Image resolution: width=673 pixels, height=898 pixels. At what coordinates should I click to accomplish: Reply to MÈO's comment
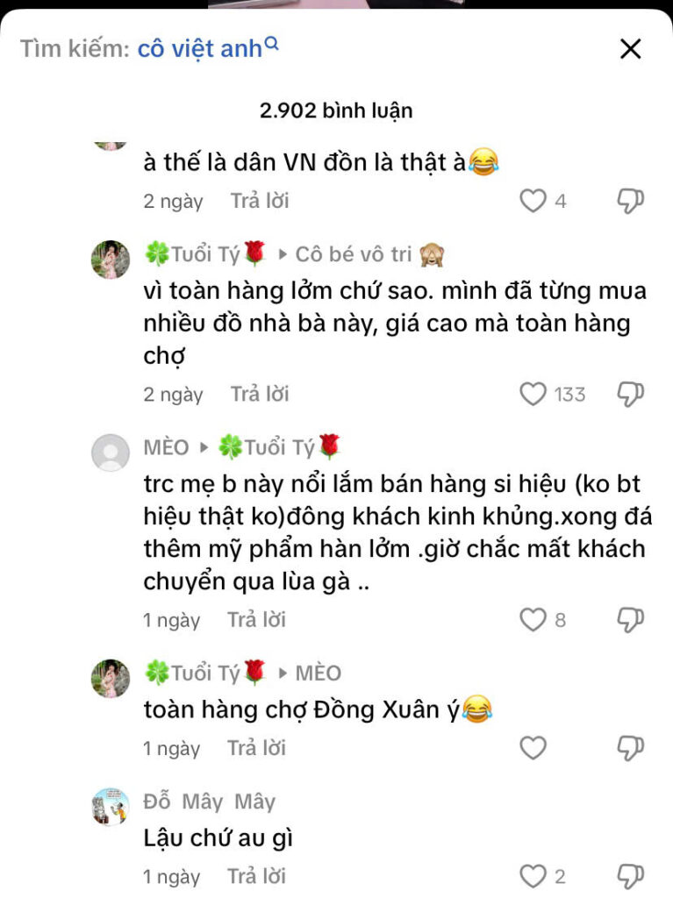tap(256, 620)
